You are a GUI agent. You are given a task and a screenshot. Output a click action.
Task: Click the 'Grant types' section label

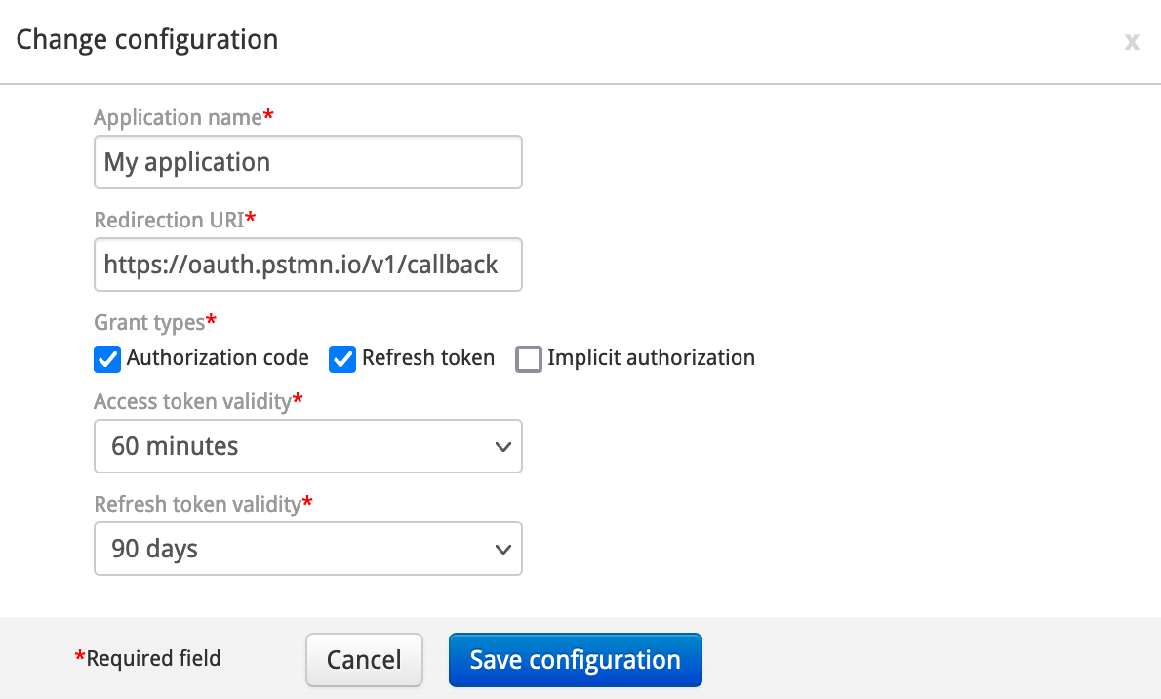149,322
